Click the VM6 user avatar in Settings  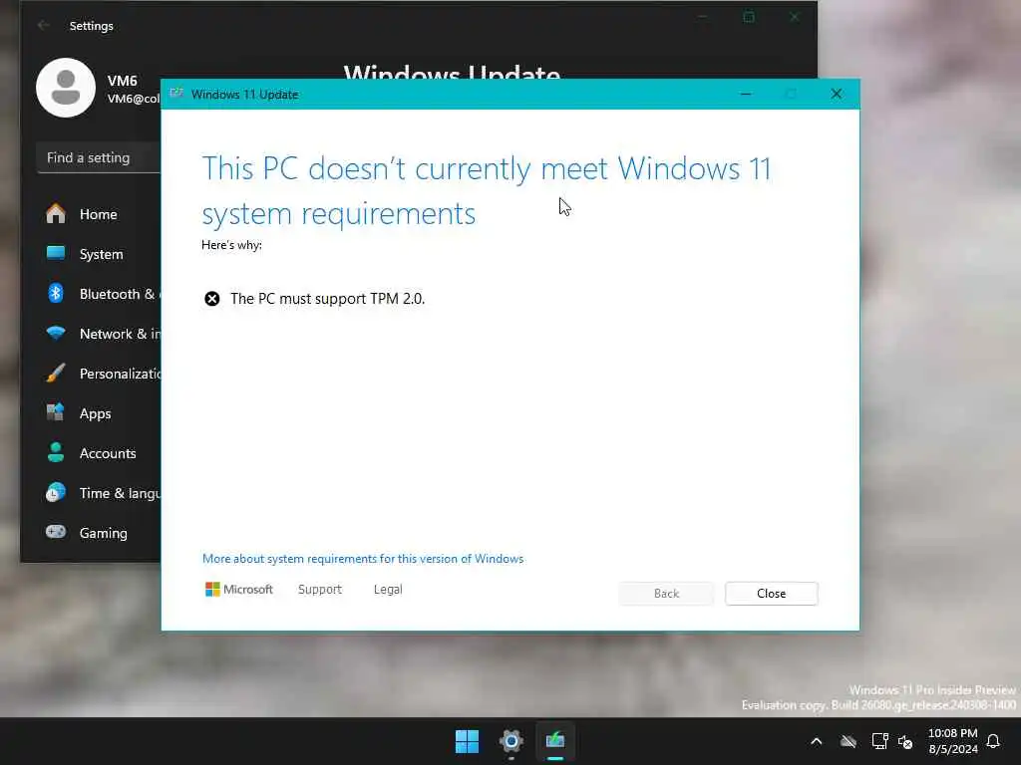coord(66,88)
